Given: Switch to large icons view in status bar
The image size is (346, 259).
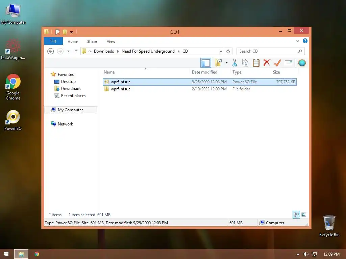Looking at the screenshot, I should (304, 214).
